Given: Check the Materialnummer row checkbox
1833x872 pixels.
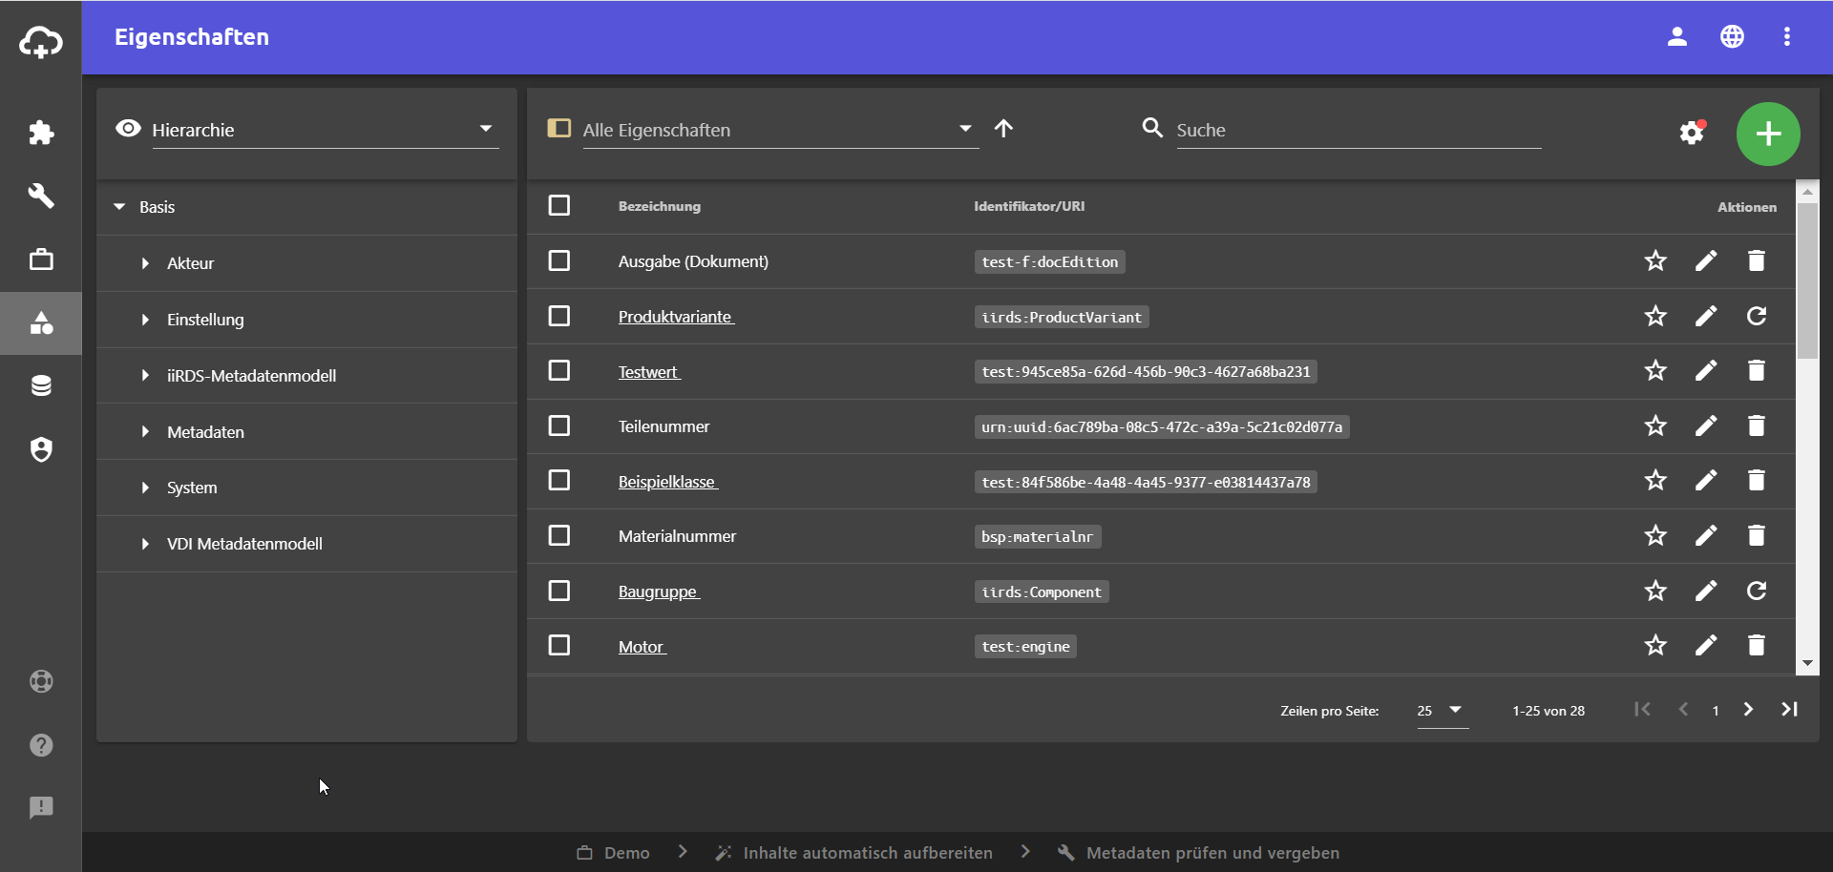Looking at the screenshot, I should point(559,535).
